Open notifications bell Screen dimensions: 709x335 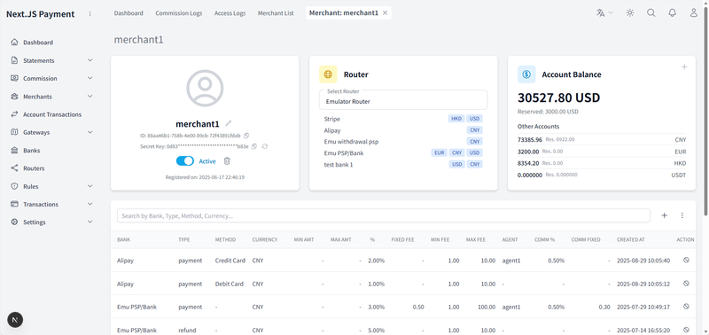pyautogui.click(x=673, y=13)
